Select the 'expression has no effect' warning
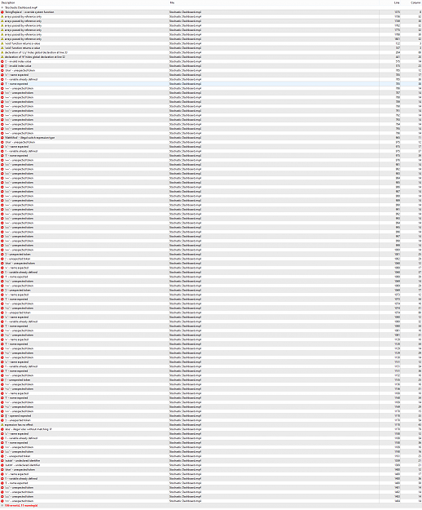The image size is (422, 510). pos(19,425)
